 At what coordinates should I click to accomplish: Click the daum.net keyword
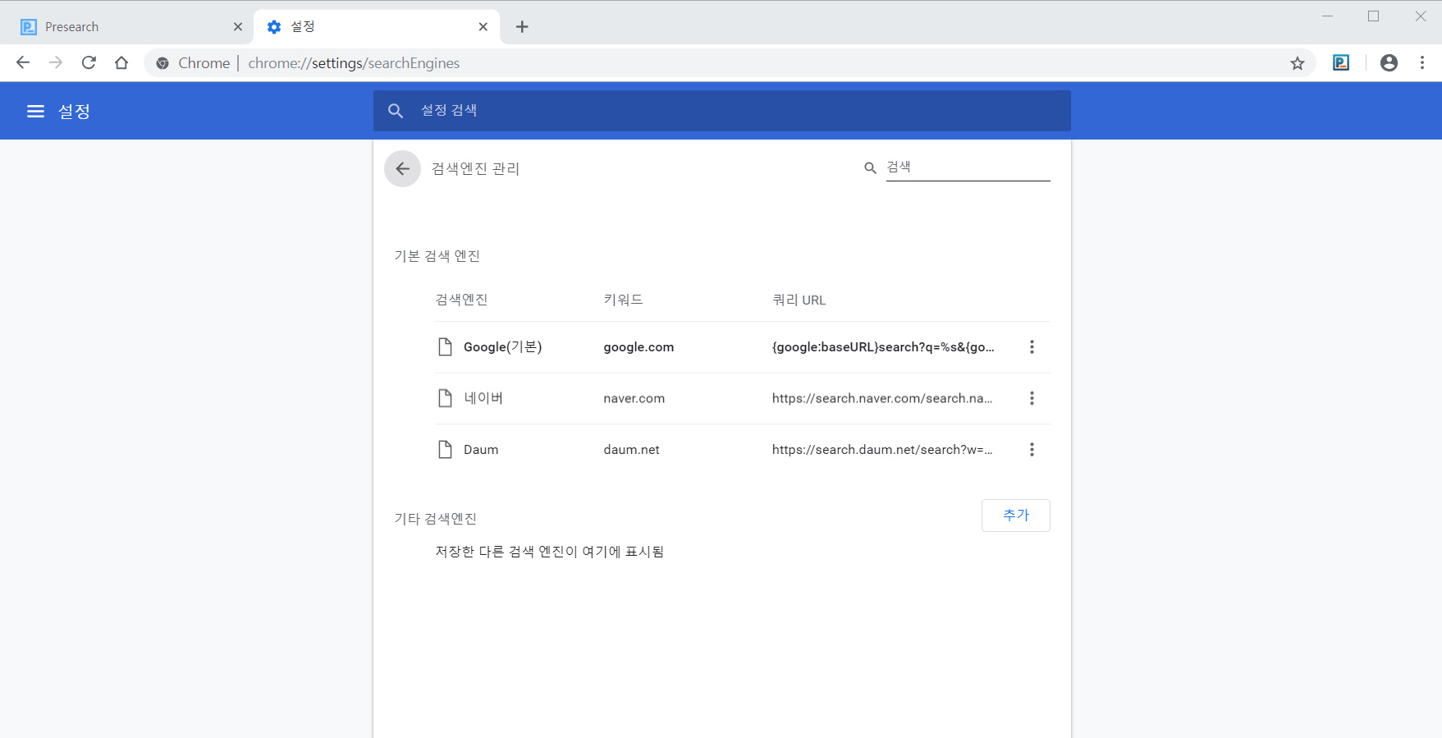click(631, 450)
